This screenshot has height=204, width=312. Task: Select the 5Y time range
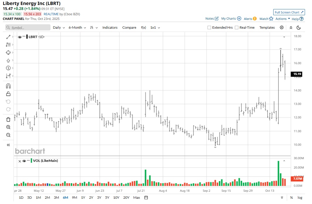pyautogui.click(x=107, y=198)
